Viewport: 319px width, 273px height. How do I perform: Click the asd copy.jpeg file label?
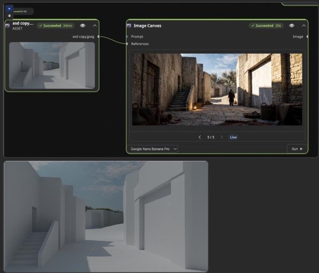(x=83, y=37)
